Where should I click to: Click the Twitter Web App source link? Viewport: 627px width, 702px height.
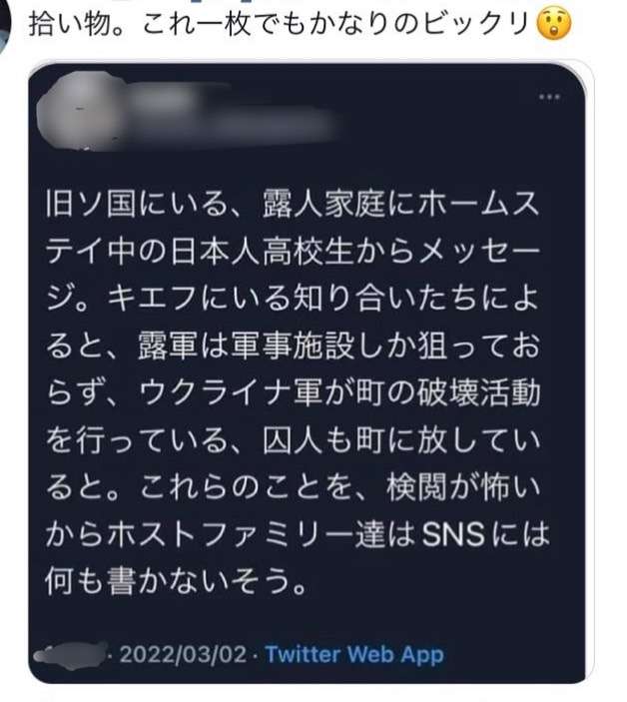[x=354, y=654]
